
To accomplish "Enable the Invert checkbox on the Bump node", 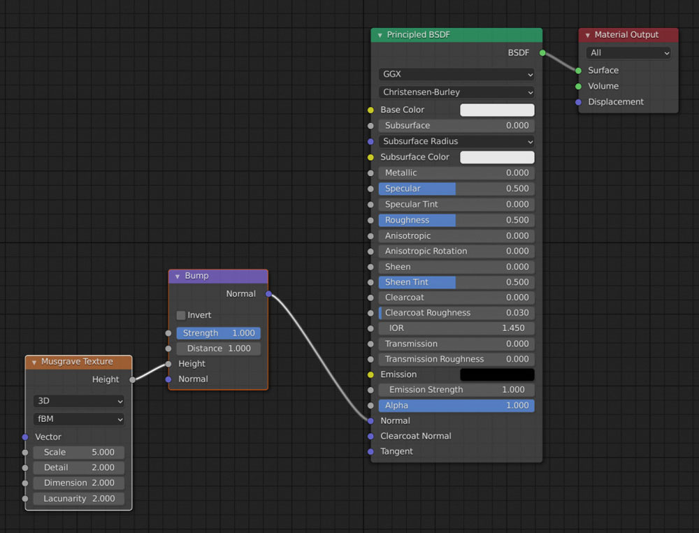I will click(181, 315).
